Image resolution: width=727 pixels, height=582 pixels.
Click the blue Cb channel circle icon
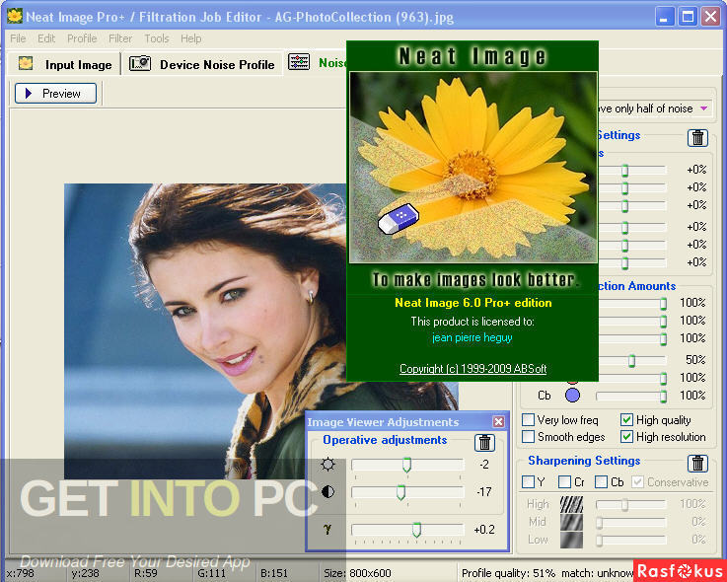(x=572, y=396)
